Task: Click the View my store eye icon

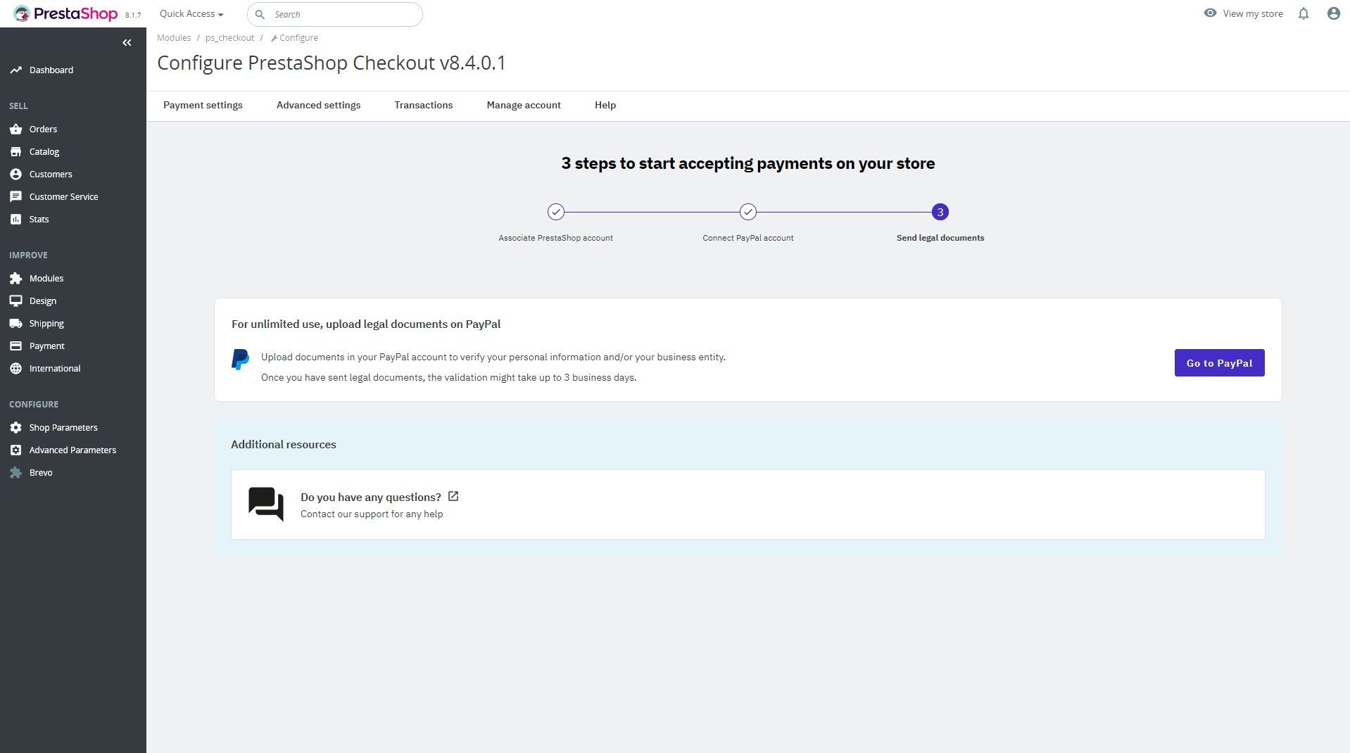Action: pos(1210,13)
